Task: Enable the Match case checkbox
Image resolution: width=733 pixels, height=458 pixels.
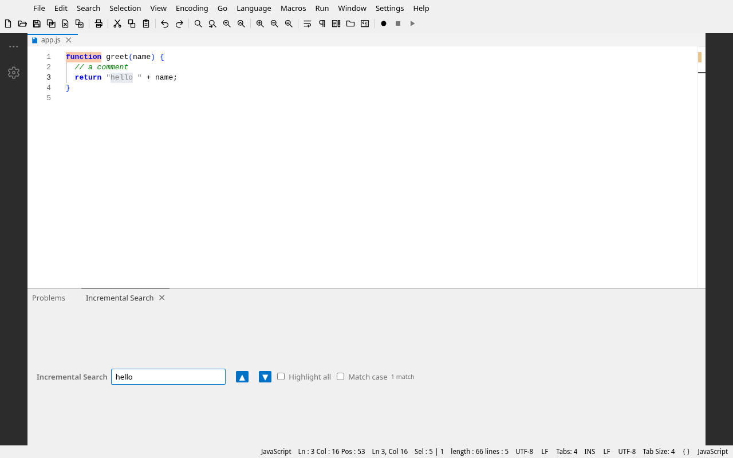Action: [x=340, y=376]
